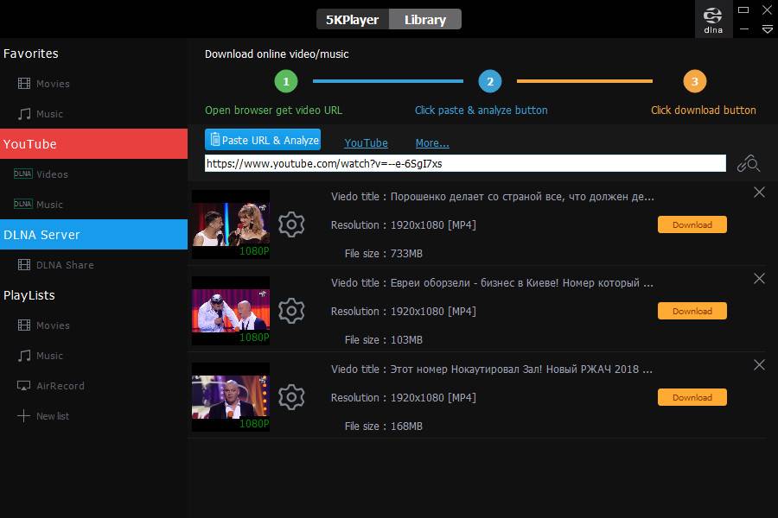The image size is (778, 518).
Task: Download the 168MB Этот номер video
Action: click(692, 397)
